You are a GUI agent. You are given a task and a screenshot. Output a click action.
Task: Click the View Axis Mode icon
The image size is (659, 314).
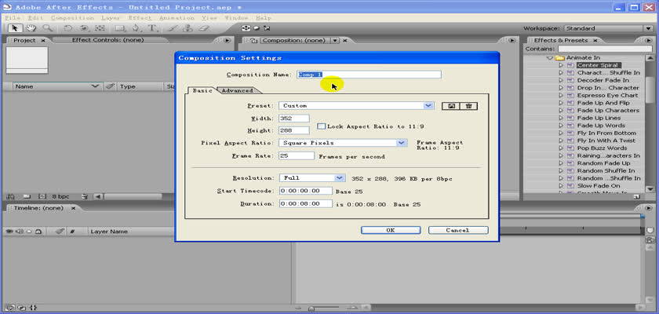pyautogui.click(x=267, y=28)
